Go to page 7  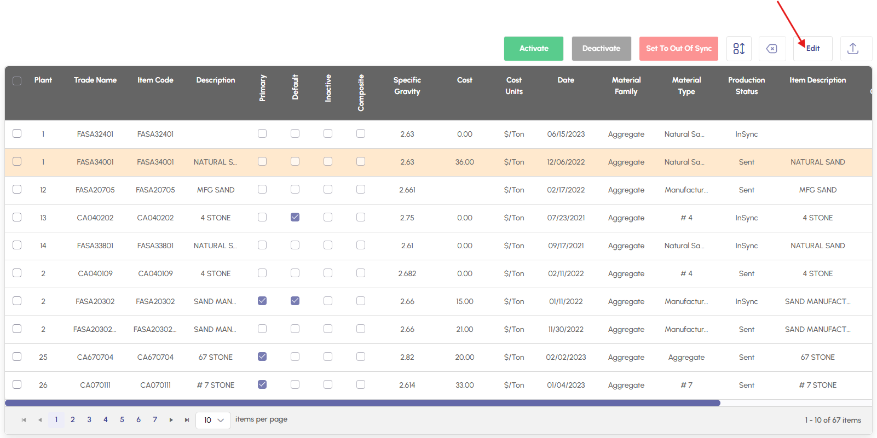(155, 420)
